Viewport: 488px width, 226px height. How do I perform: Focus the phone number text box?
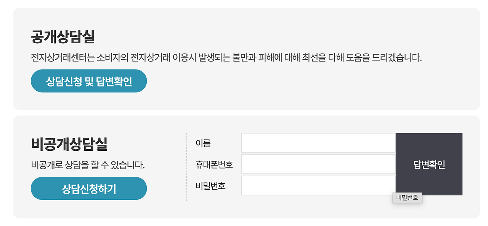tap(318, 164)
